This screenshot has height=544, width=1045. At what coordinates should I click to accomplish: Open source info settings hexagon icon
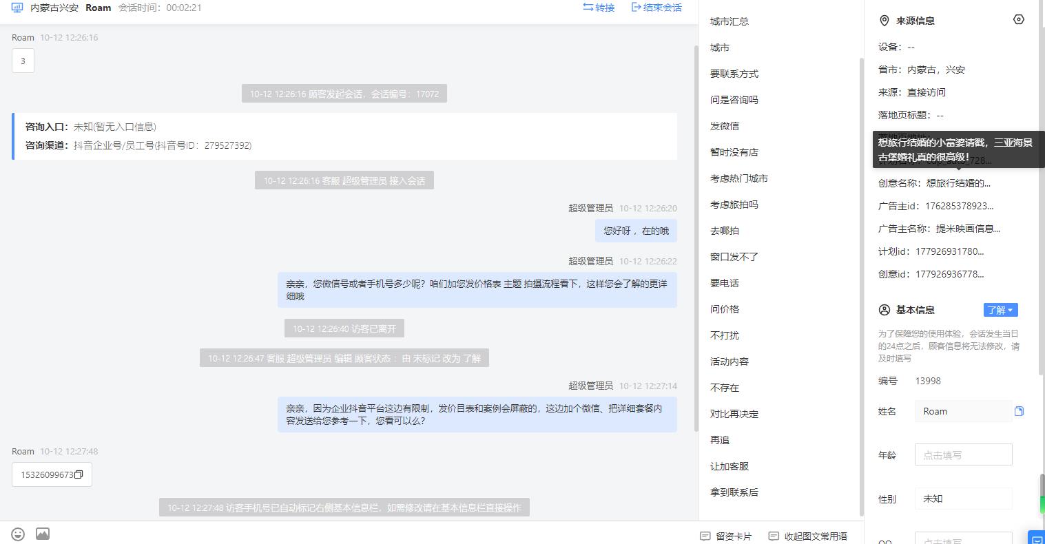pyautogui.click(x=1019, y=19)
